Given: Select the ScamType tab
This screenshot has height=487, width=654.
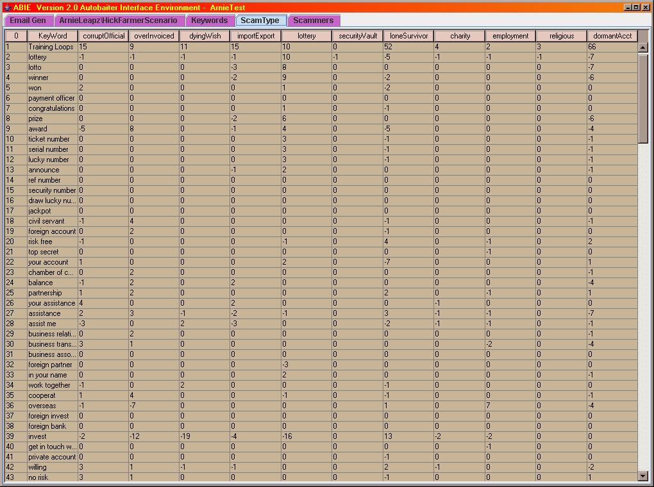Looking at the screenshot, I should (260, 21).
